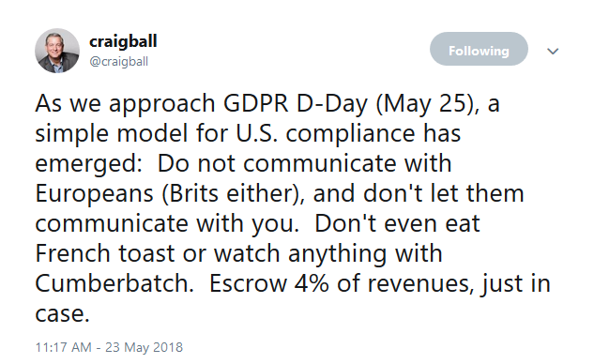Viewport: 594px width, 364px height.
Task: Open the 11:17 AM timestamp link
Action: pyautogui.click(x=63, y=347)
